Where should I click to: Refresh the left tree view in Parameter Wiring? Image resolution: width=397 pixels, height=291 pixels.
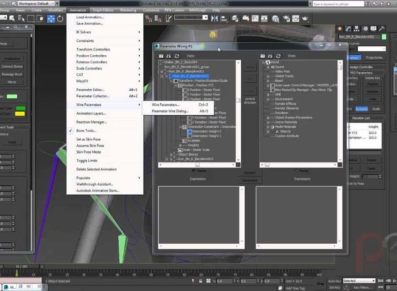coord(177,56)
